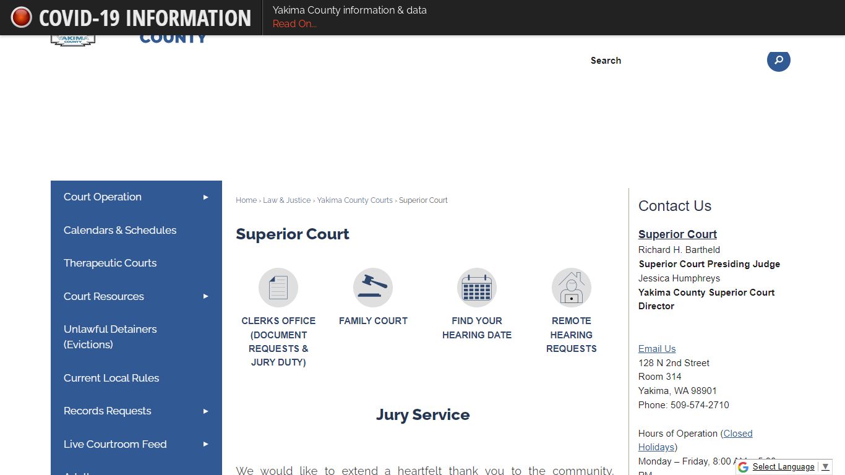
Task: Click the Yakima County information & data text
Action: (350, 11)
